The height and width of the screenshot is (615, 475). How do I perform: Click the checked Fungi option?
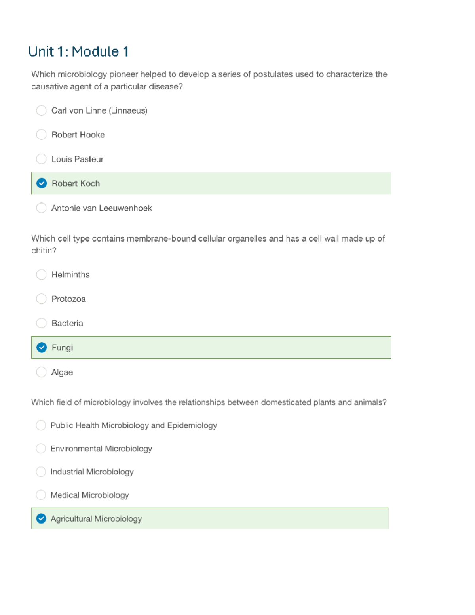(x=42, y=348)
